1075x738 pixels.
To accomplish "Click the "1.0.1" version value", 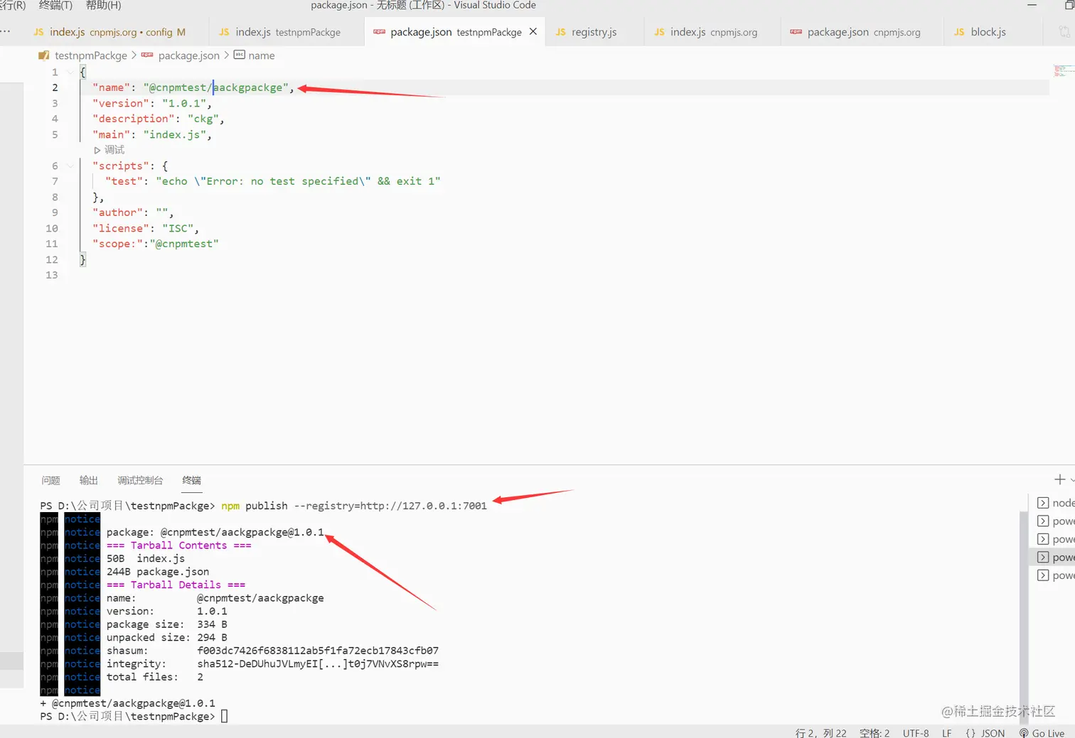I will coord(184,103).
